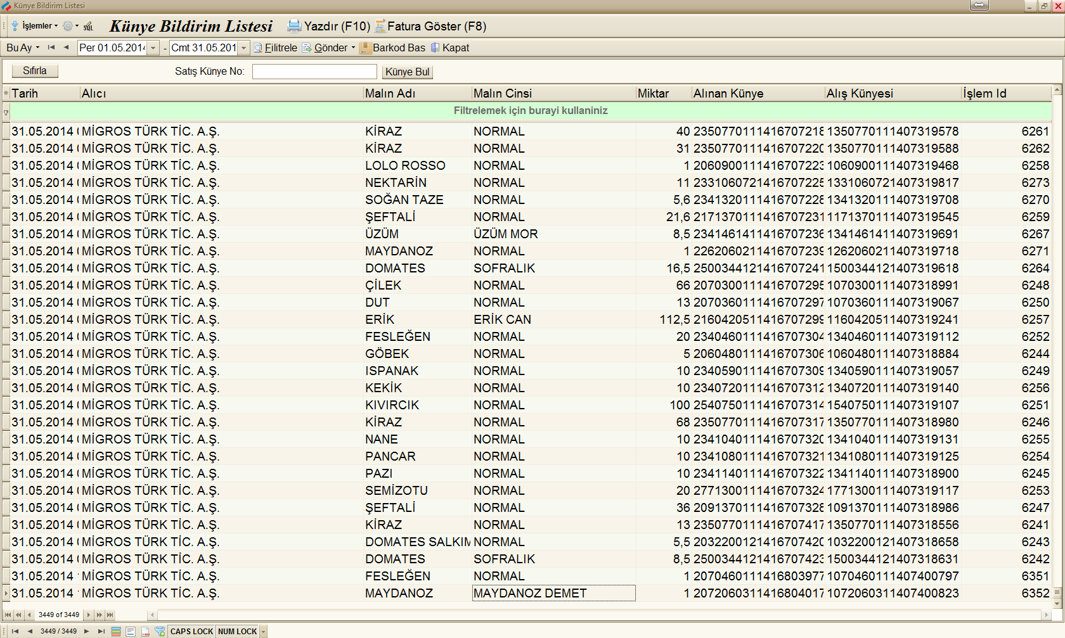The image size is (1065, 638).
Task: Click the delete record page icon
Action: pyautogui.click(x=145, y=631)
